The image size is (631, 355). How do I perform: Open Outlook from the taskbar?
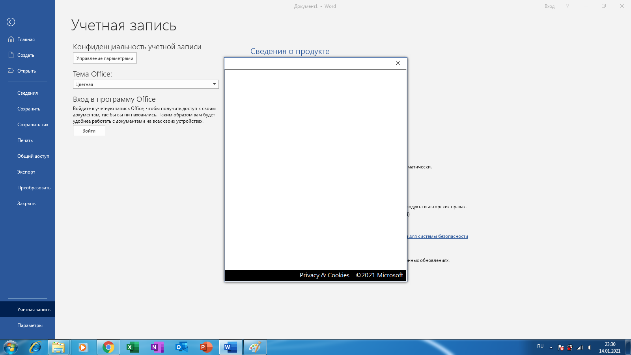[x=182, y=348]
